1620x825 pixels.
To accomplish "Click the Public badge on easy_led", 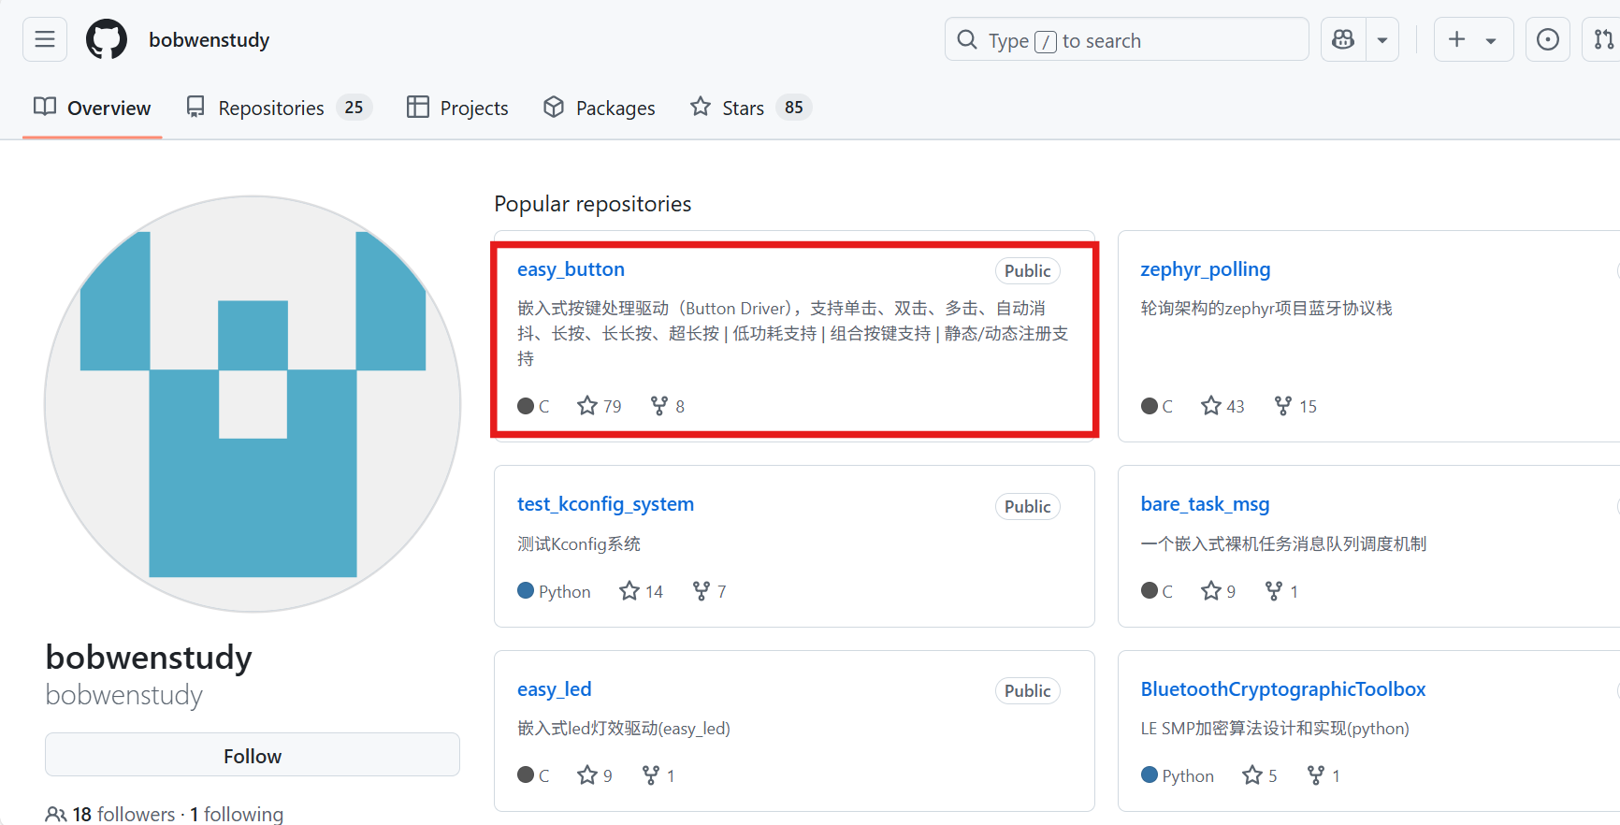I will pyautogui.click(x=1027, y=690).
